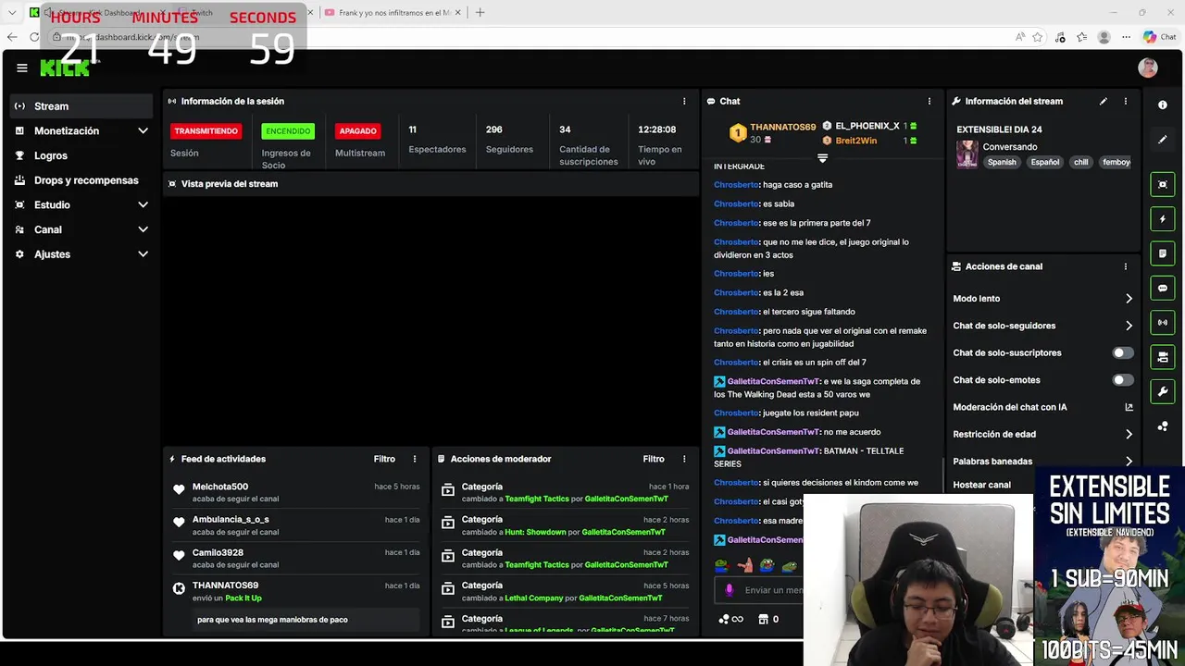The width and height of the screenshot is (1185, 666).
Task: Edit stream info with the pencil icon
Action: (x=1103, y=101)
